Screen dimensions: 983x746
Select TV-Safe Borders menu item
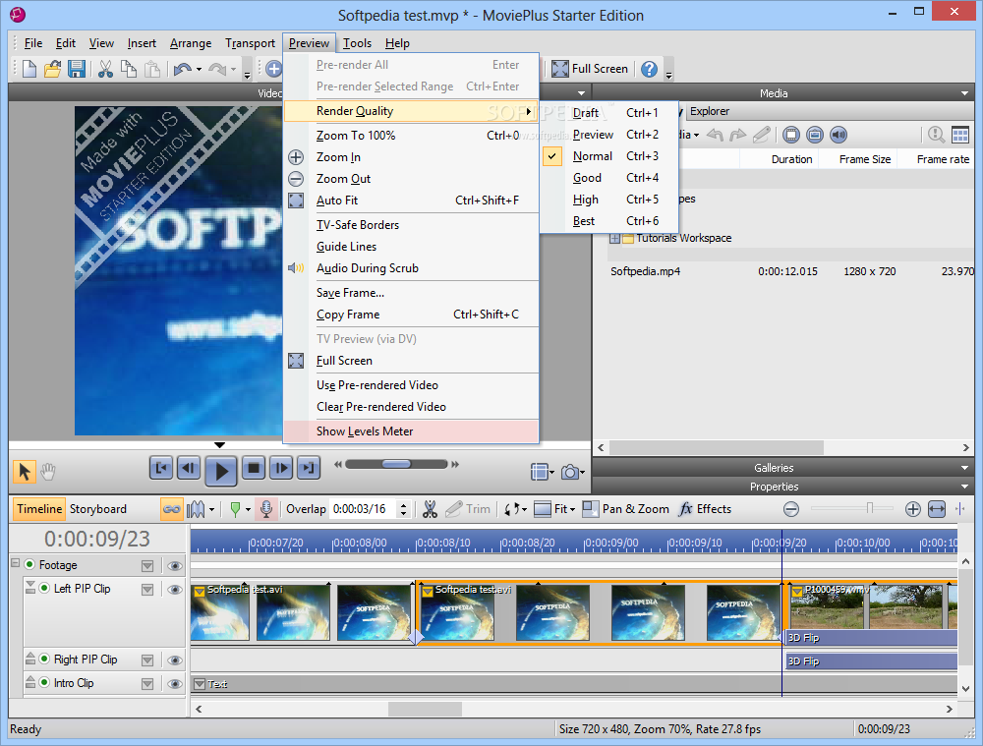point(411,225)
